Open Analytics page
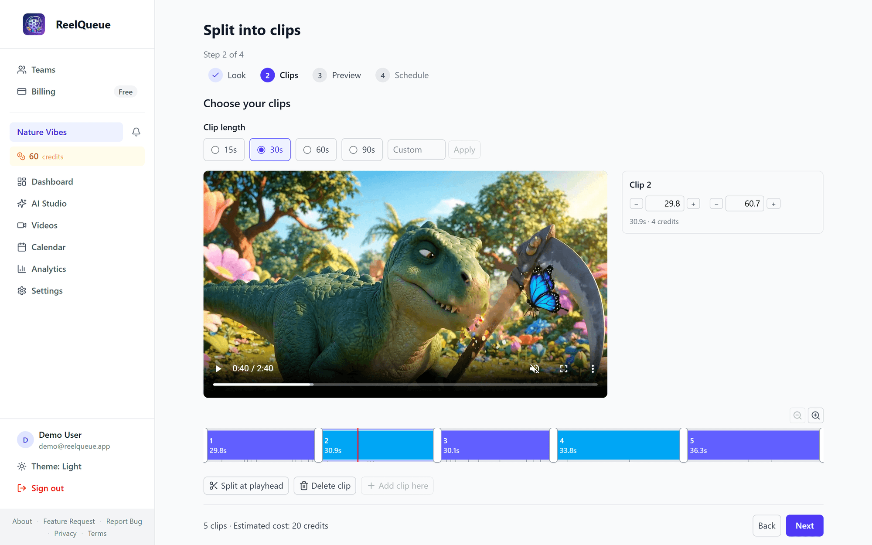872x545 pixels. [x=77, y=269]
